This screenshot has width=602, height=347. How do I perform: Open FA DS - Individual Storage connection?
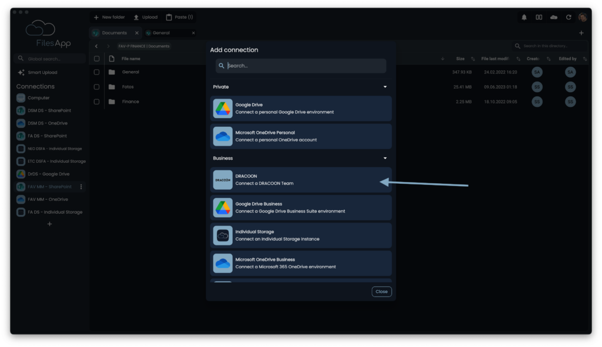50,212
